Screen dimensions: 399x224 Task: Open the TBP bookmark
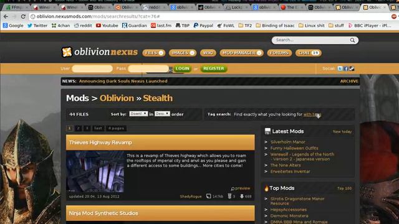click(x=183, y=26)
